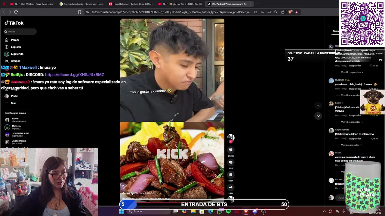Open a new browser tab
Screen dimensions: 385x216
pos(258,4)
